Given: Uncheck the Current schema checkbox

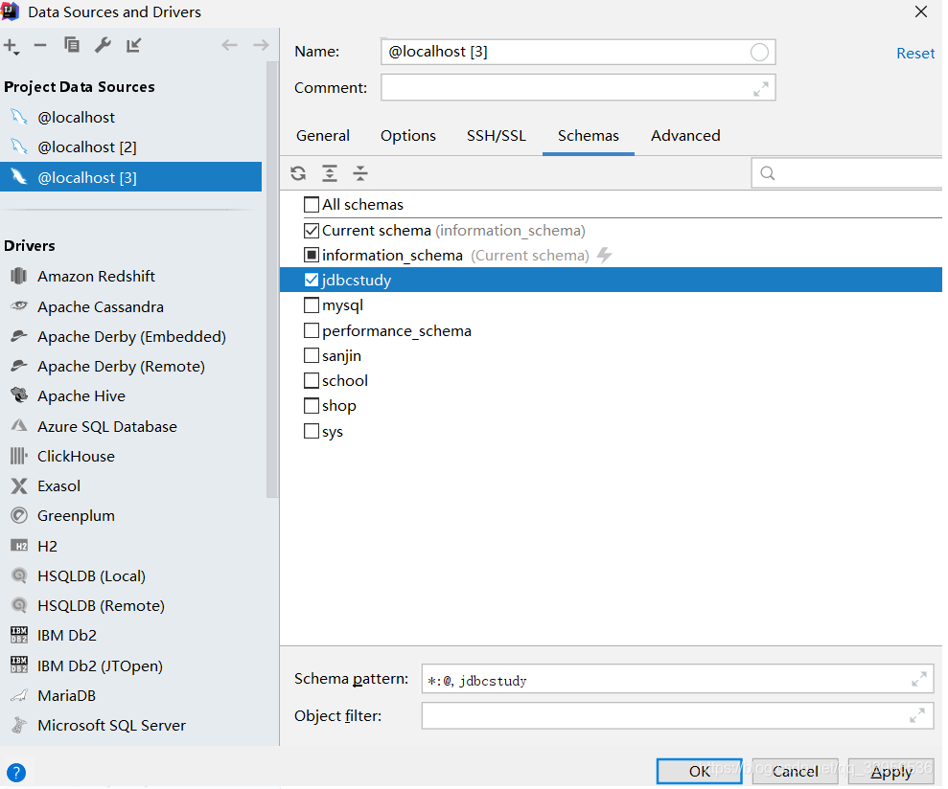Looking at the screenshot, I should (312, 230).
